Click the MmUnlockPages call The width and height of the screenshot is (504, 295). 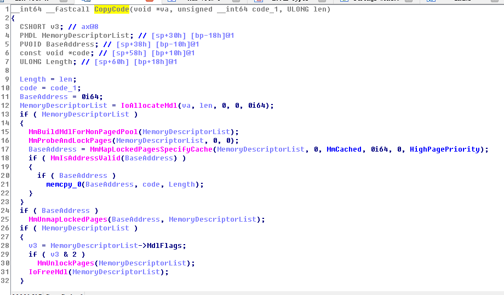(66, 263)
